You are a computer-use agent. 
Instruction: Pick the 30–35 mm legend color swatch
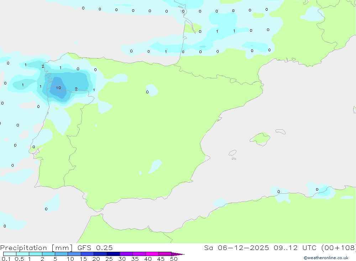(x=126, y=254)
